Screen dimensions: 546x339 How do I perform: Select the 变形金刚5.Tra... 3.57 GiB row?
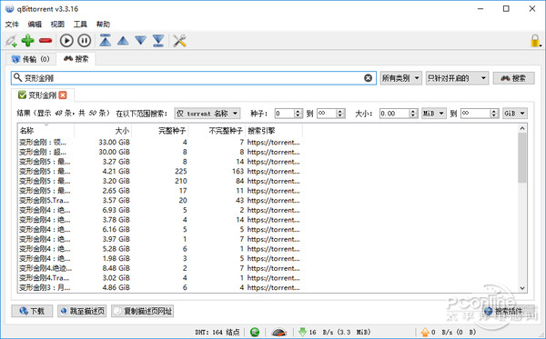coord(160,200)
